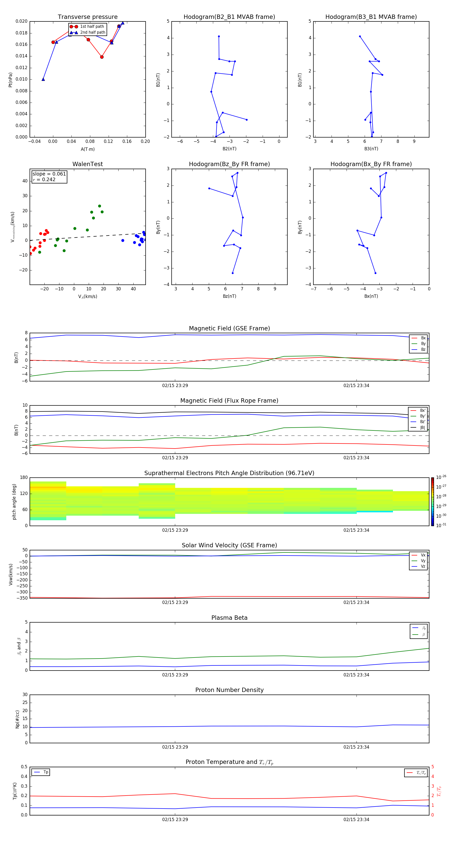The height and width of the screenshot is (842, 459).
Task: Click the 'βp' Plasma Beta legend entry
Action: [419, 628]
